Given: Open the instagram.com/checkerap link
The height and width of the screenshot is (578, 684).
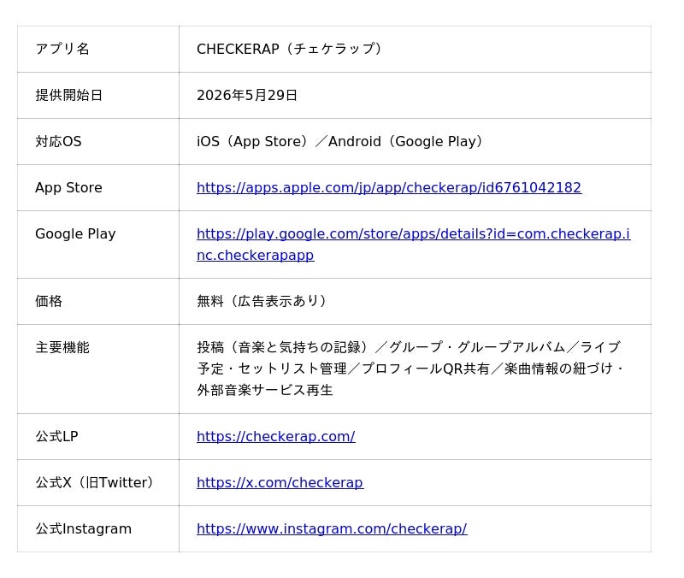Looking at the screenshot, I should pyautogui.click(x=332, y=528).
